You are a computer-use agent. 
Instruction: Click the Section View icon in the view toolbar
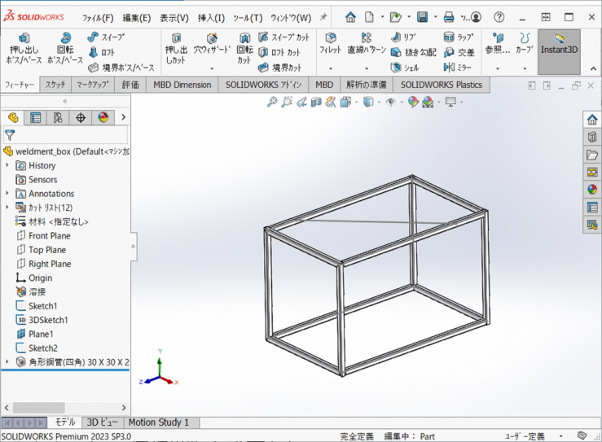click(316, 102)
